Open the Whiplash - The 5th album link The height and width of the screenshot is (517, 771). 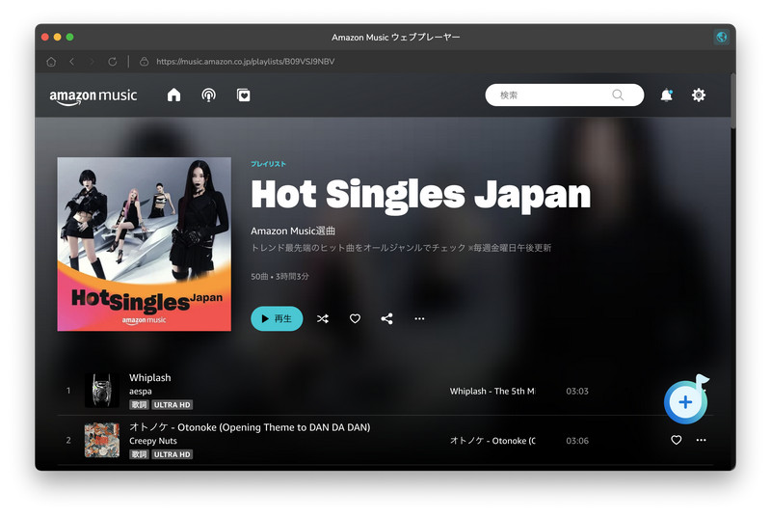tap(492, 391)
